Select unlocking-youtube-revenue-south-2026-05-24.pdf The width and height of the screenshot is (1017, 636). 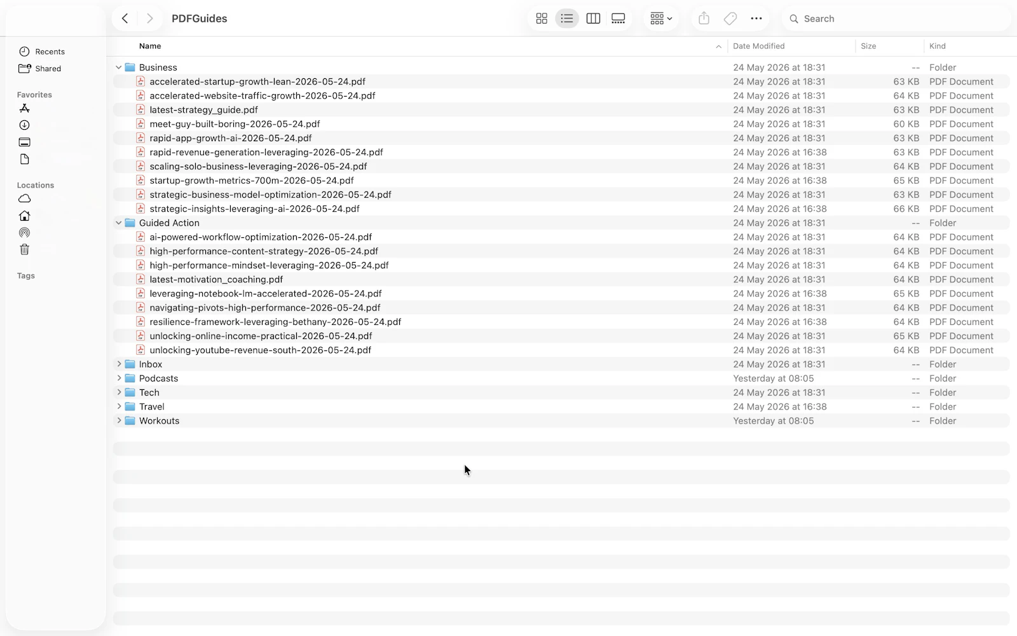(261, 350)
